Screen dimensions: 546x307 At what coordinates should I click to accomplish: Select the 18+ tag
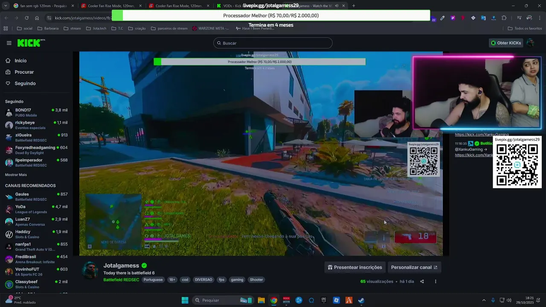point(172,280)
